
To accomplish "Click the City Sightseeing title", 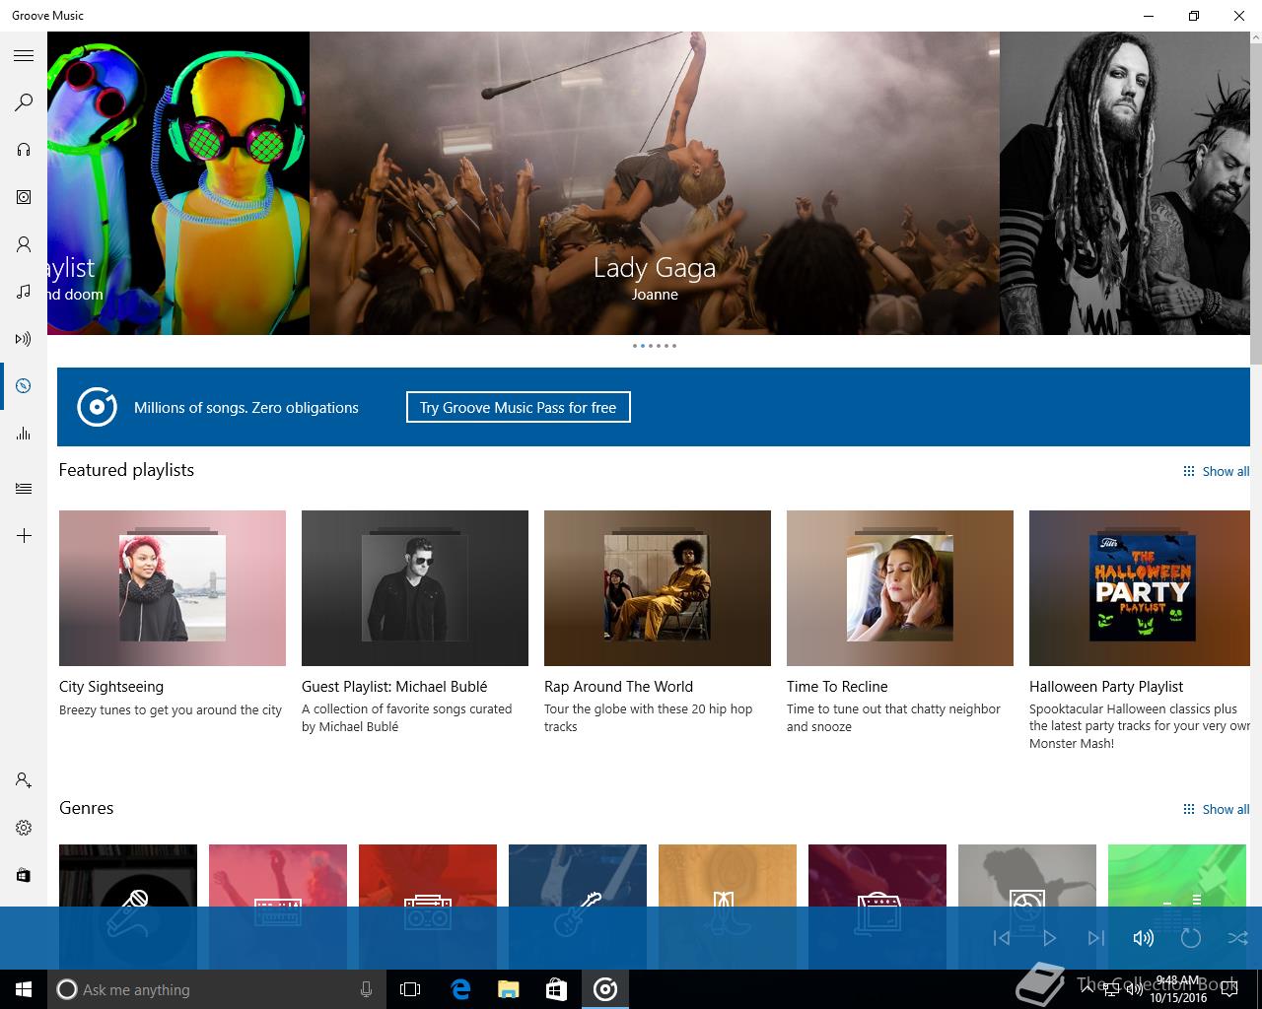I will pyautogui.click(x=111, y=687).
